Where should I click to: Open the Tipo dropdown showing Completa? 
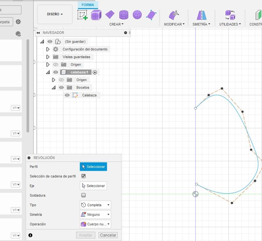coord(95,205)
